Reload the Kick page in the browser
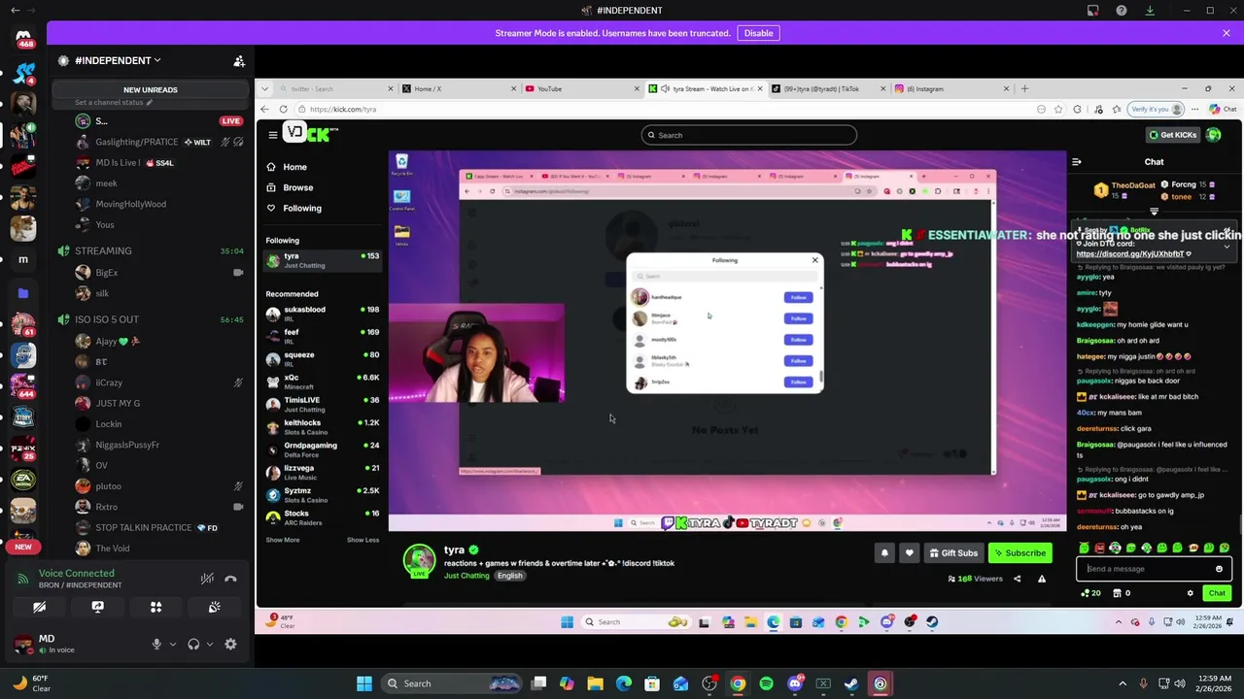The width and height of the screenshot is (1244, 699). click(x=283, y=109)
